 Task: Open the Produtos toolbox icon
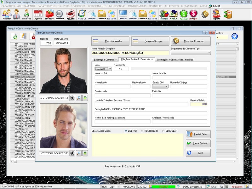point(49,14)
